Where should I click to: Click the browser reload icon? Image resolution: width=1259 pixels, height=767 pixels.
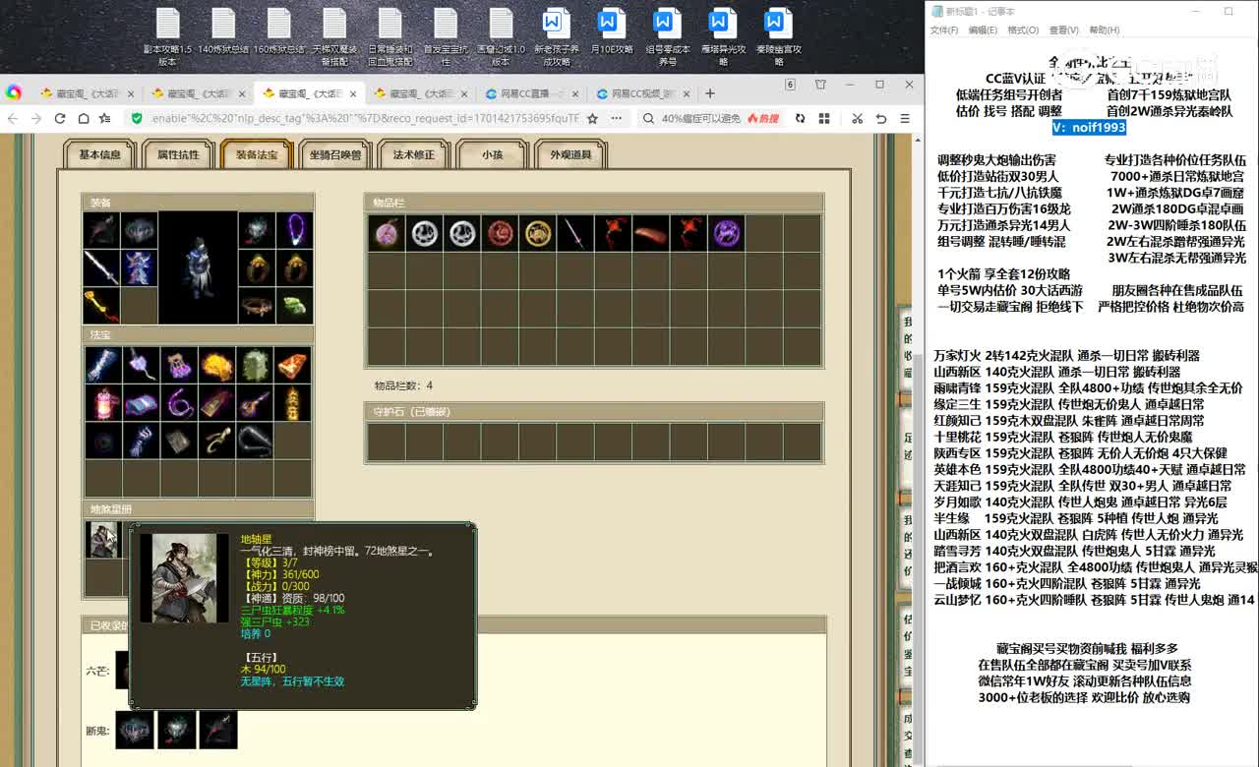pos(60,118)
